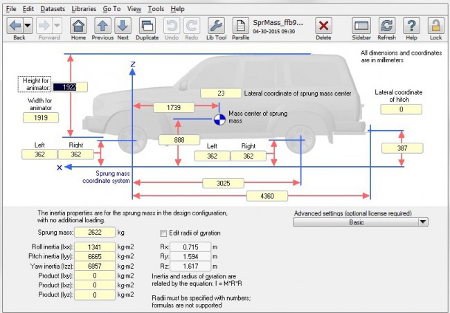Edit the Pitch inertia (Iyy) field
450x313 pixels.
95,256
